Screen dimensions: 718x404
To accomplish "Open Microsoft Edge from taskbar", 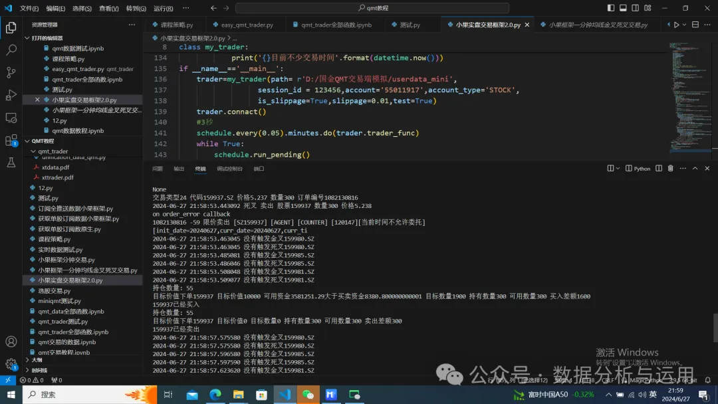I will pos(215,394).
